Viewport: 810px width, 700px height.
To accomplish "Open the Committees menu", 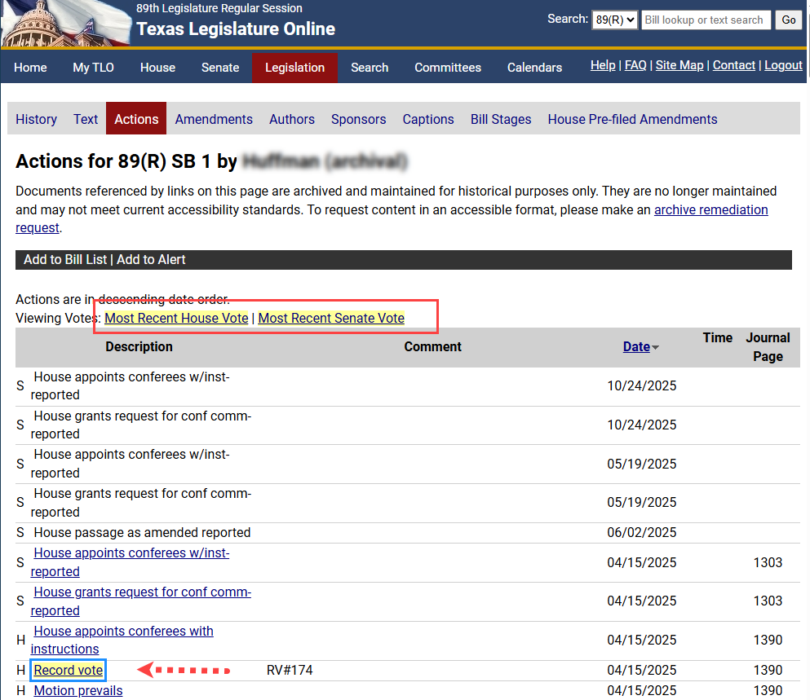I will tap(447, 68).
